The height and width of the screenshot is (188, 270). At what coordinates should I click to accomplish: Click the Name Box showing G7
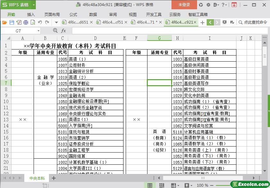(x=19, y=31)
